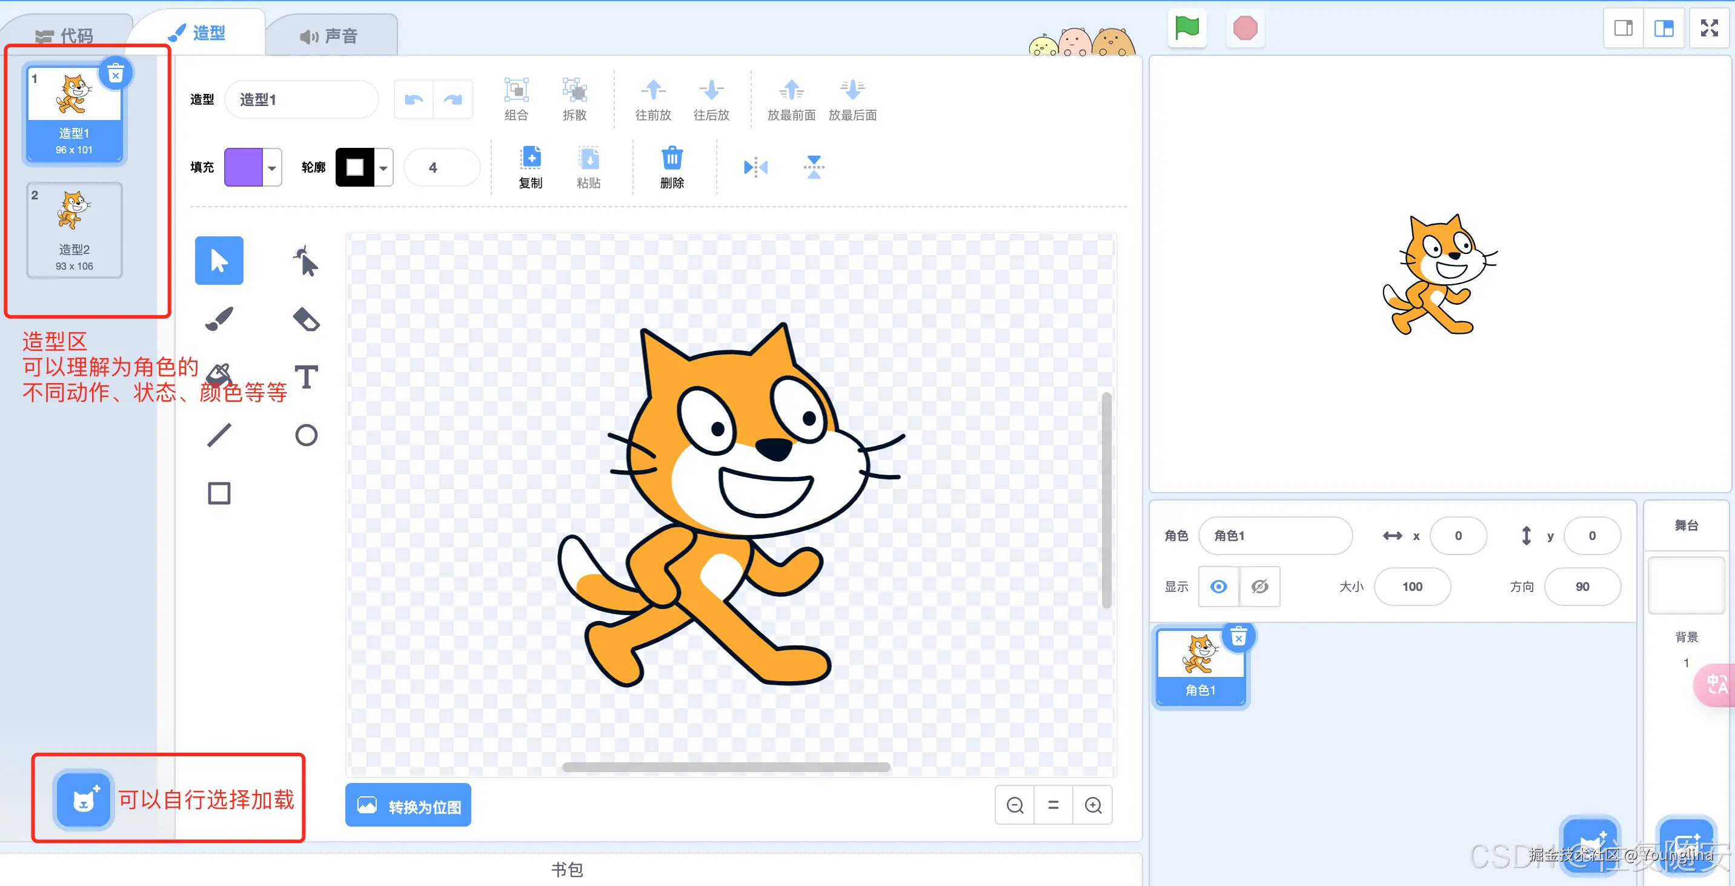Select the Brush tool
Viewport: 1735px width, 886px height.
219,319
